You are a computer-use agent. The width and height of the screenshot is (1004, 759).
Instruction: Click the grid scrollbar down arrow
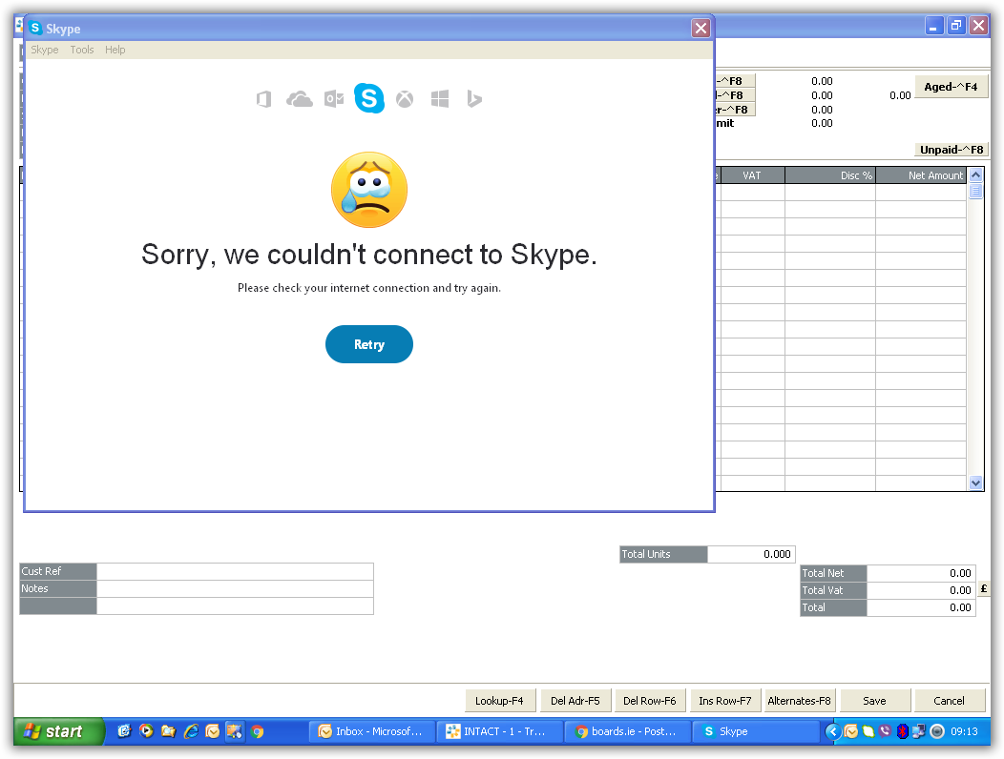point(975,483)
